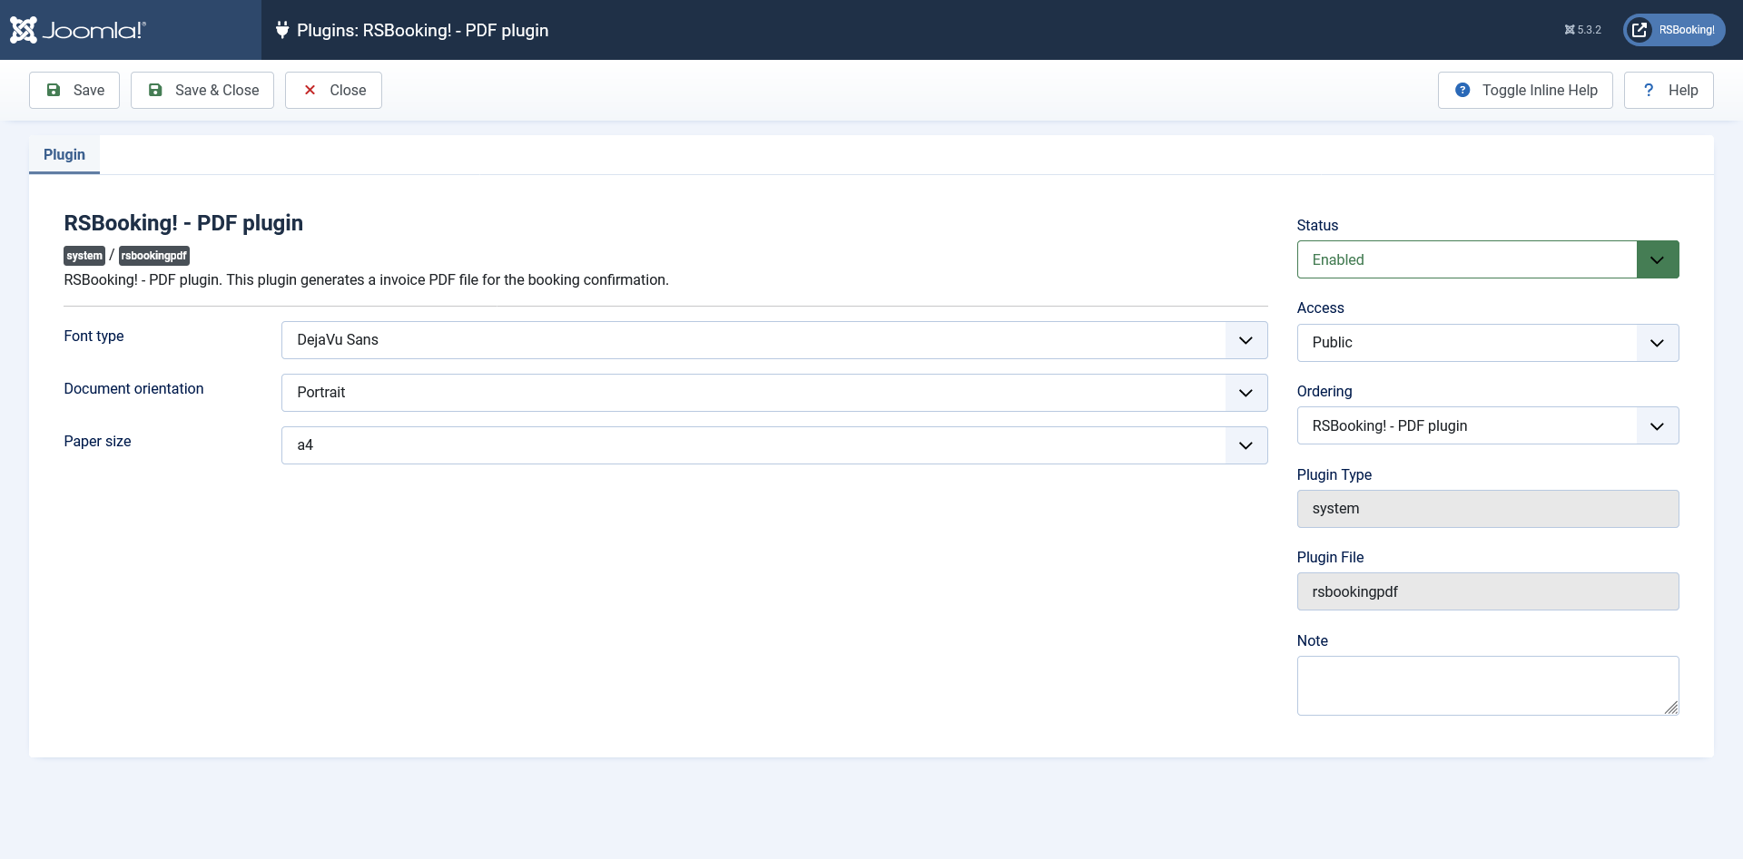Click the Joomla version 5.3.2 indicator
1743x859 pixels.
click(1582, 30)
